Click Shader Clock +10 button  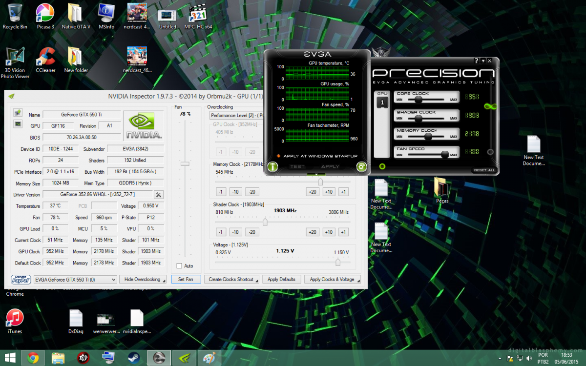(x=329, y=232)
